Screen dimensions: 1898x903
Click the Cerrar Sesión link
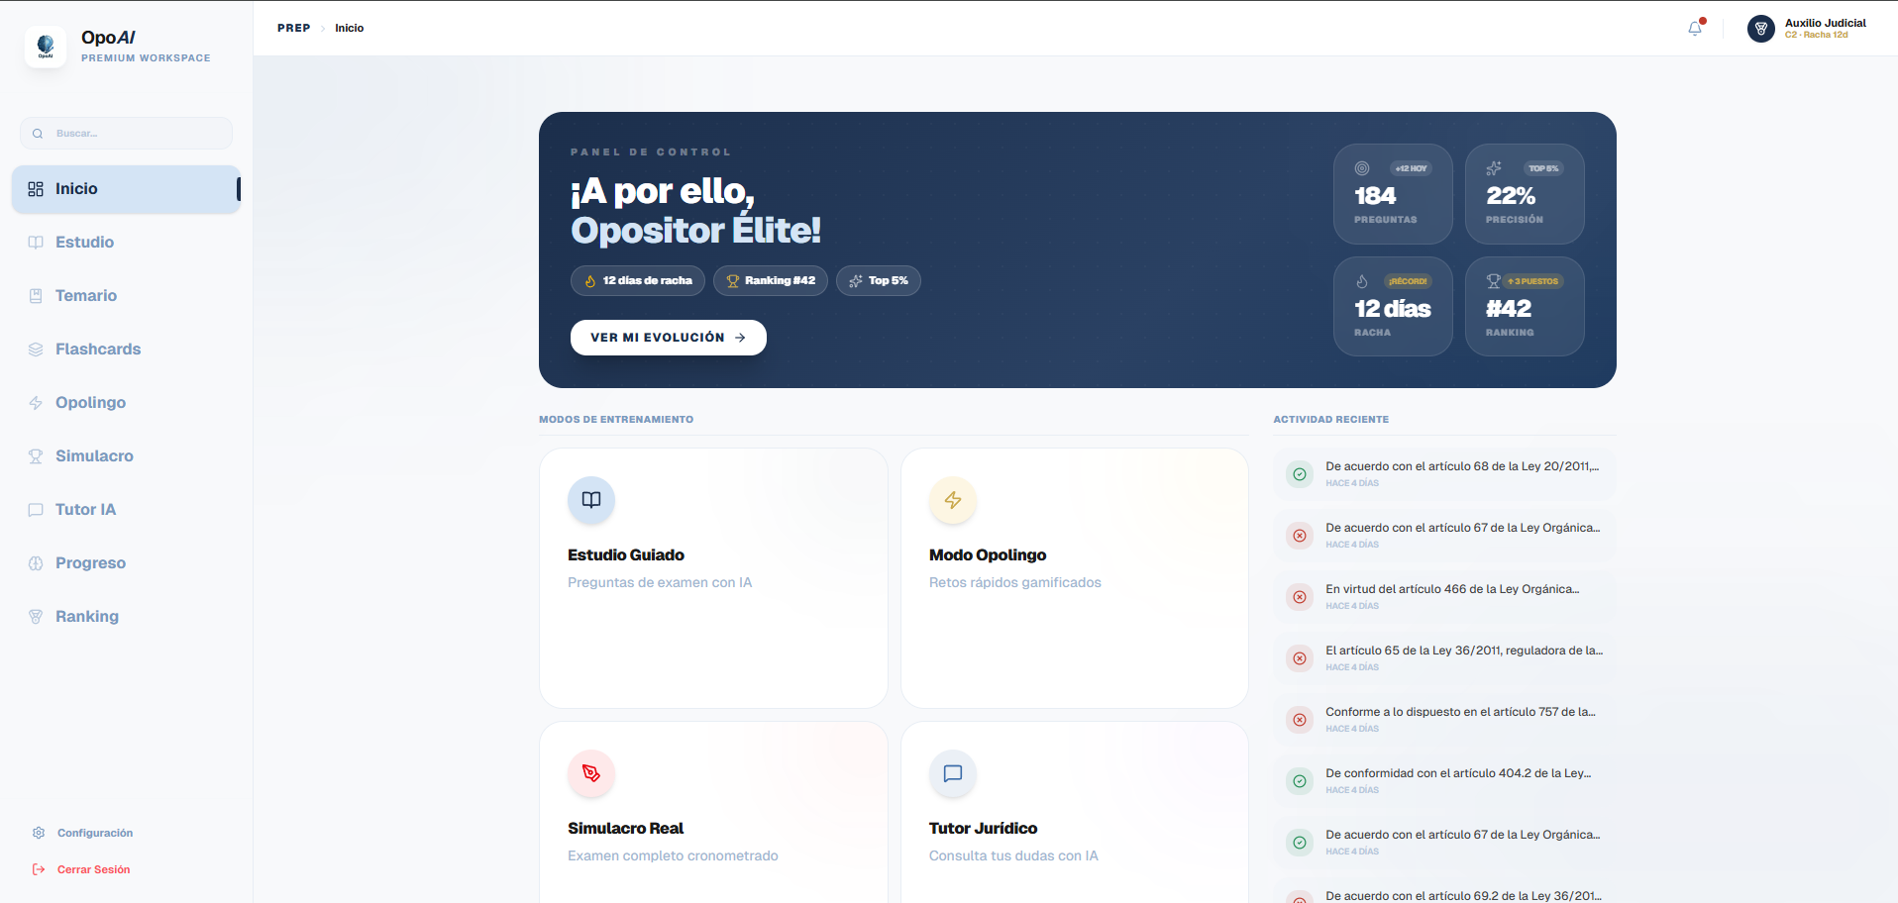pyautogui.click(x=93, y=869)
